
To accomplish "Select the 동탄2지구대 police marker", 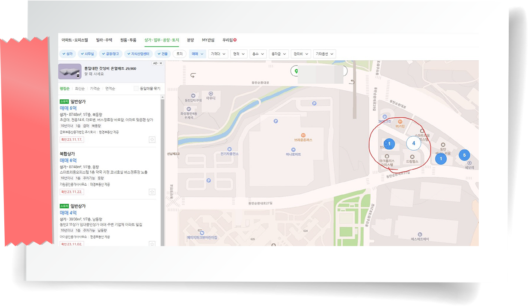I will (193, 95).
